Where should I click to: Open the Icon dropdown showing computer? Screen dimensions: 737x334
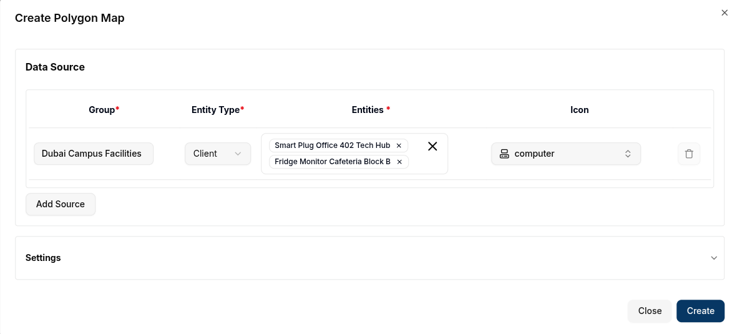point(565,154)
